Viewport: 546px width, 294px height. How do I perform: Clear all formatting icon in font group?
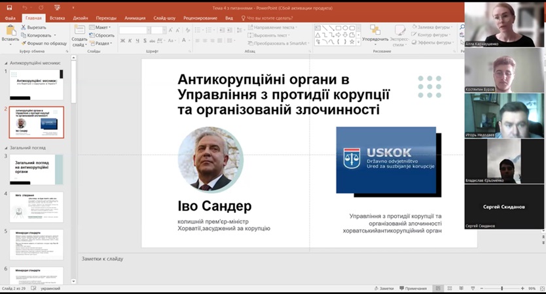[188, 30]
